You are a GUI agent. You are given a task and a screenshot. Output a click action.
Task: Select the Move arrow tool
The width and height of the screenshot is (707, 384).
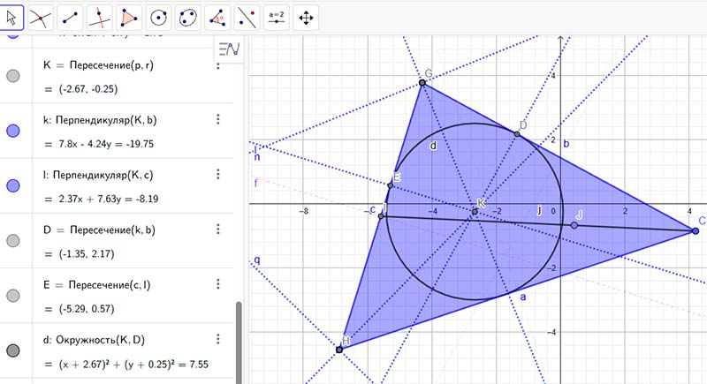(x=11, y=17)
